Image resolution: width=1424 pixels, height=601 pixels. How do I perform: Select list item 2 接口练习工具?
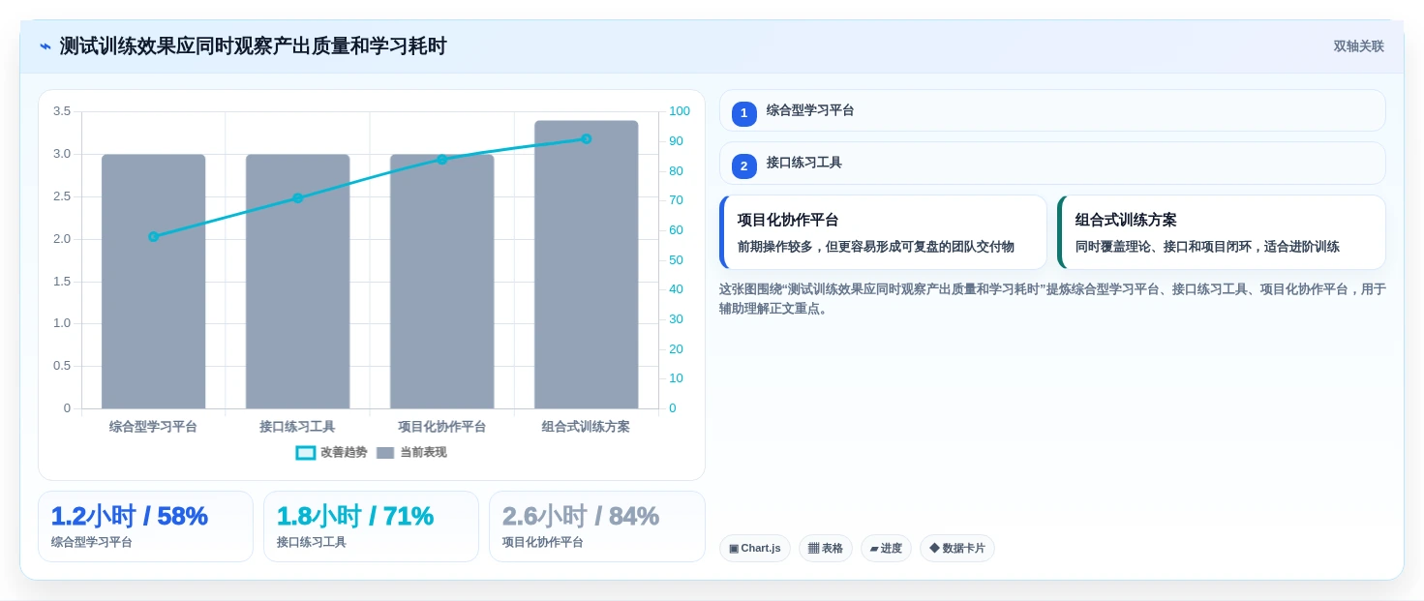coord(1052,164)
